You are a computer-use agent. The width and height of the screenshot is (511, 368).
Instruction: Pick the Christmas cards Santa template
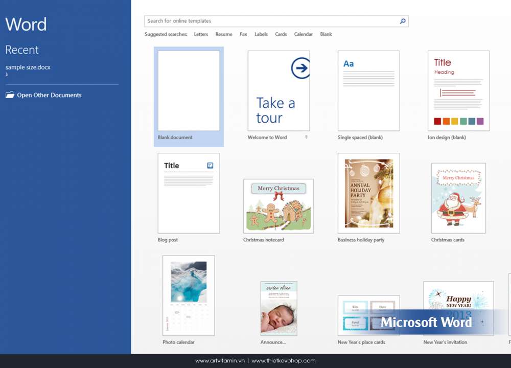click(x=458, y=198)
